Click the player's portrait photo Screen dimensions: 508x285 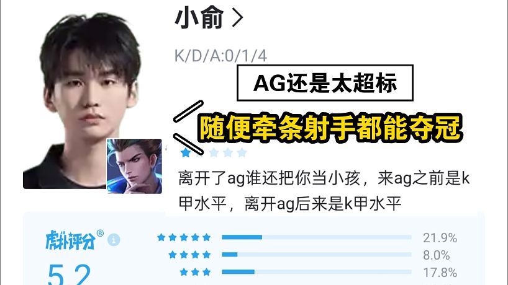click(87, 101)
